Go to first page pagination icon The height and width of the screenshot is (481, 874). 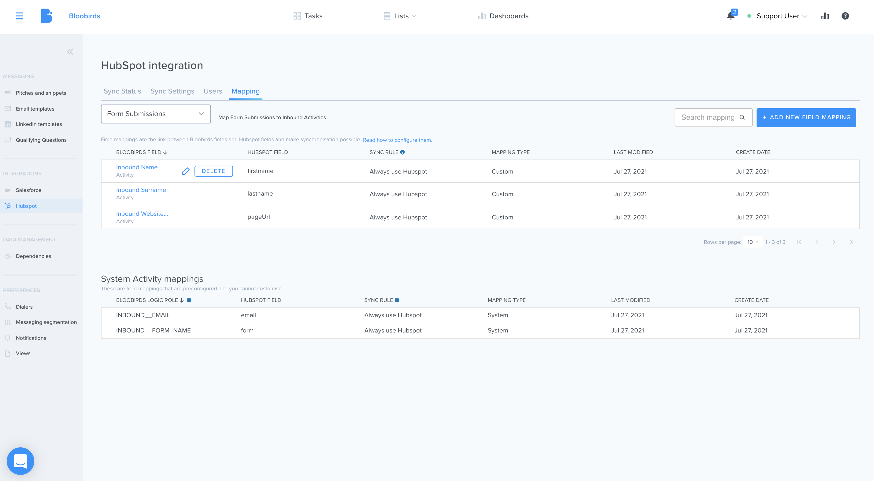click(799, 242)
